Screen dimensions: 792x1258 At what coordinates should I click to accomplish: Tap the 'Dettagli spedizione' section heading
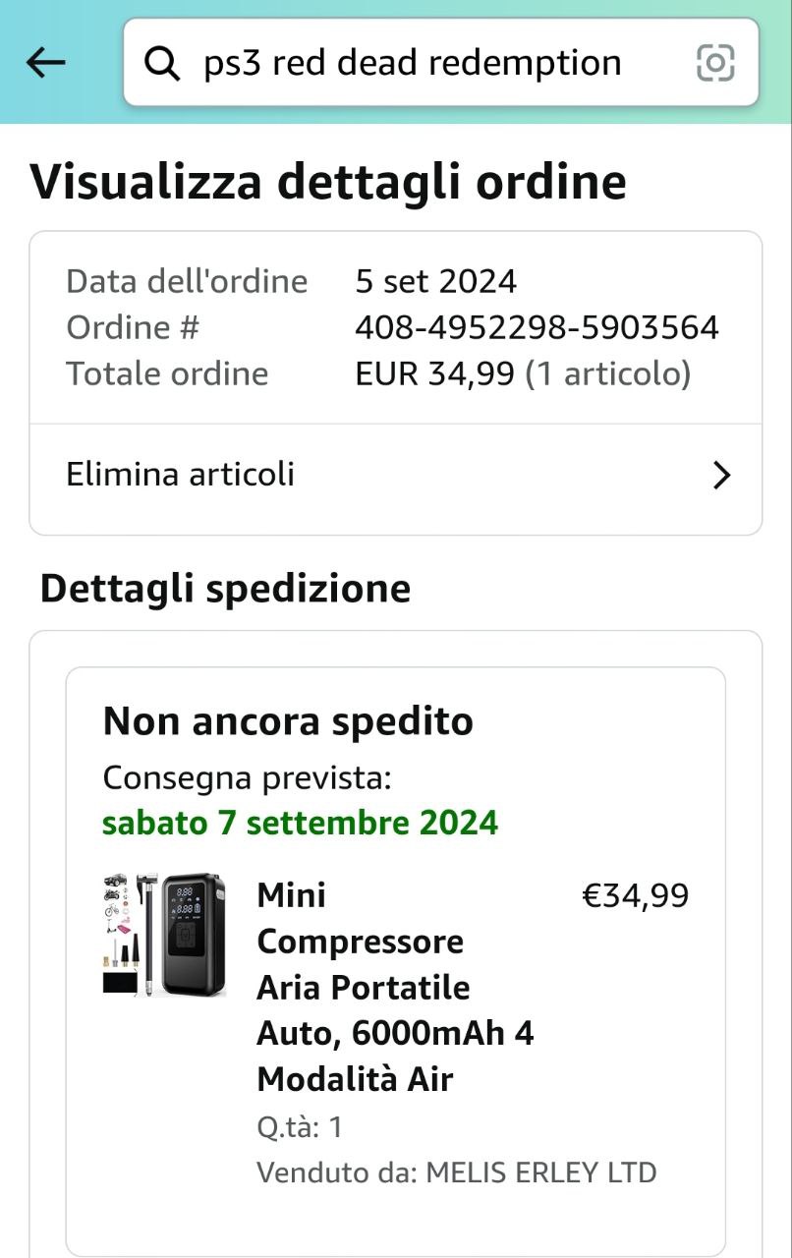tap(225, 589)
